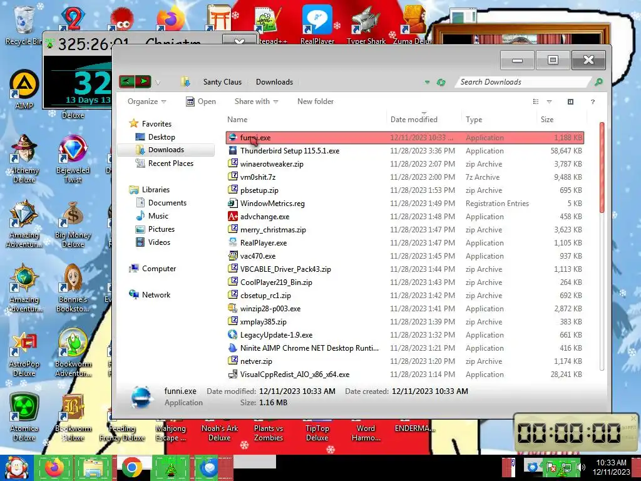
Task: Launch the AIMP desktop shortcut
Action: 24,90
